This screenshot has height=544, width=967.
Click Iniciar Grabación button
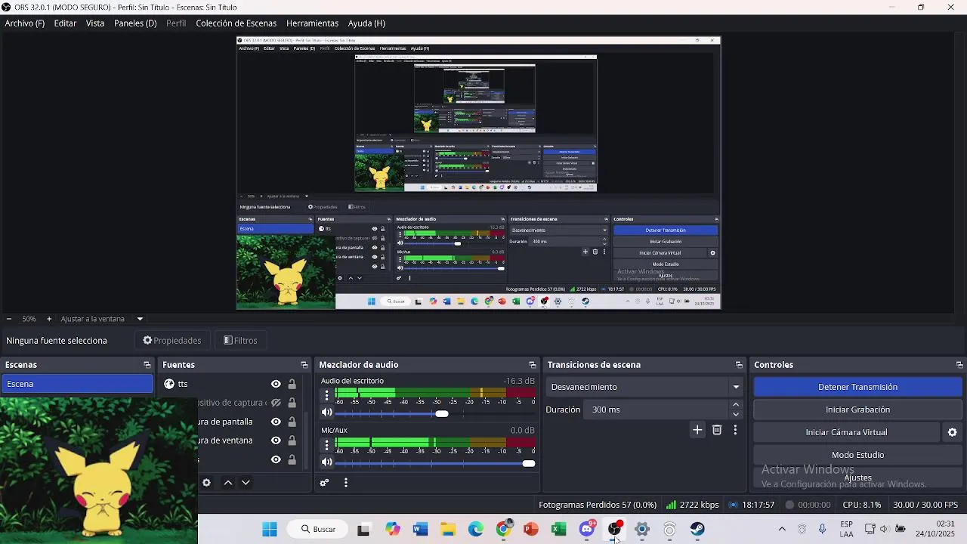pyautogui.click(x=857, y=410)
